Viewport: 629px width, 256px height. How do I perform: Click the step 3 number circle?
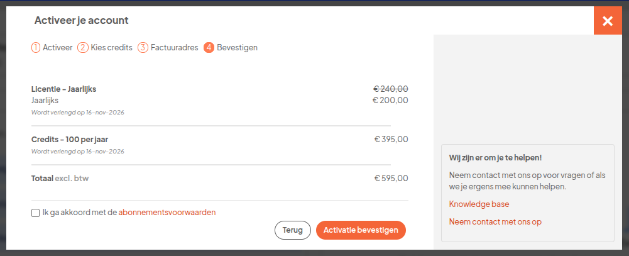pyautogui.click(x=143, y=47)
